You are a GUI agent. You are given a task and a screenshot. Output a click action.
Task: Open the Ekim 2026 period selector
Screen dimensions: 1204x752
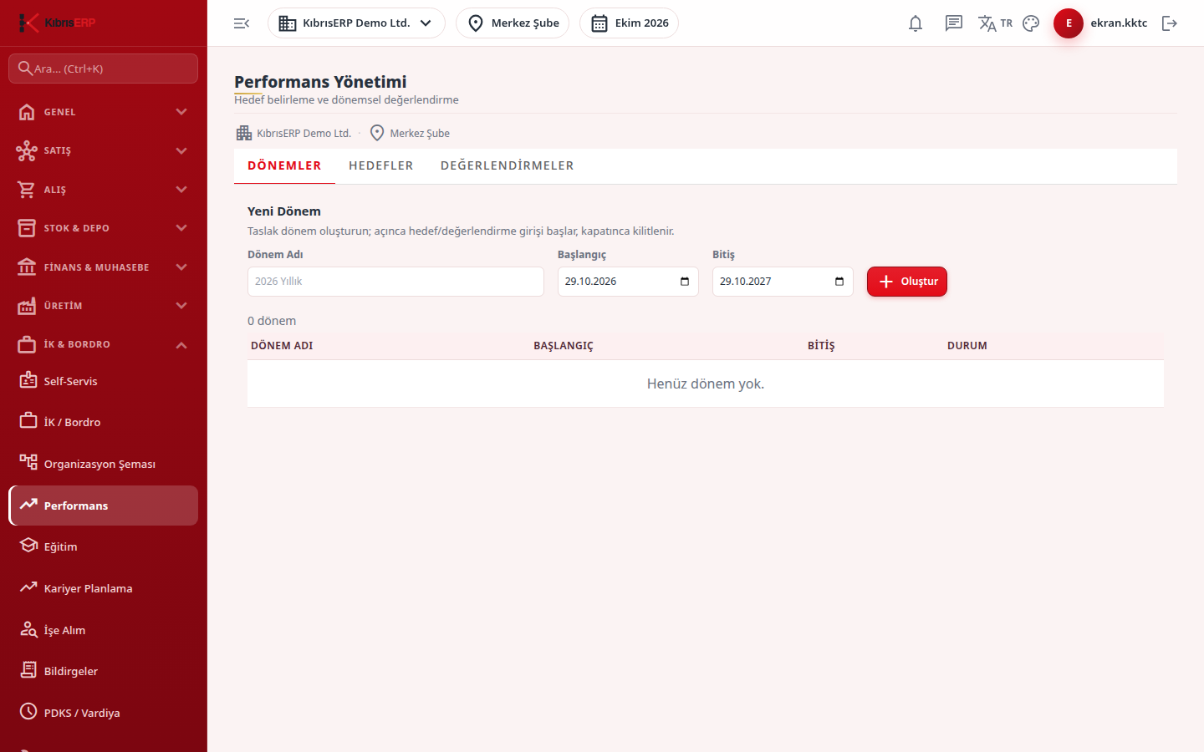[629, 23]
